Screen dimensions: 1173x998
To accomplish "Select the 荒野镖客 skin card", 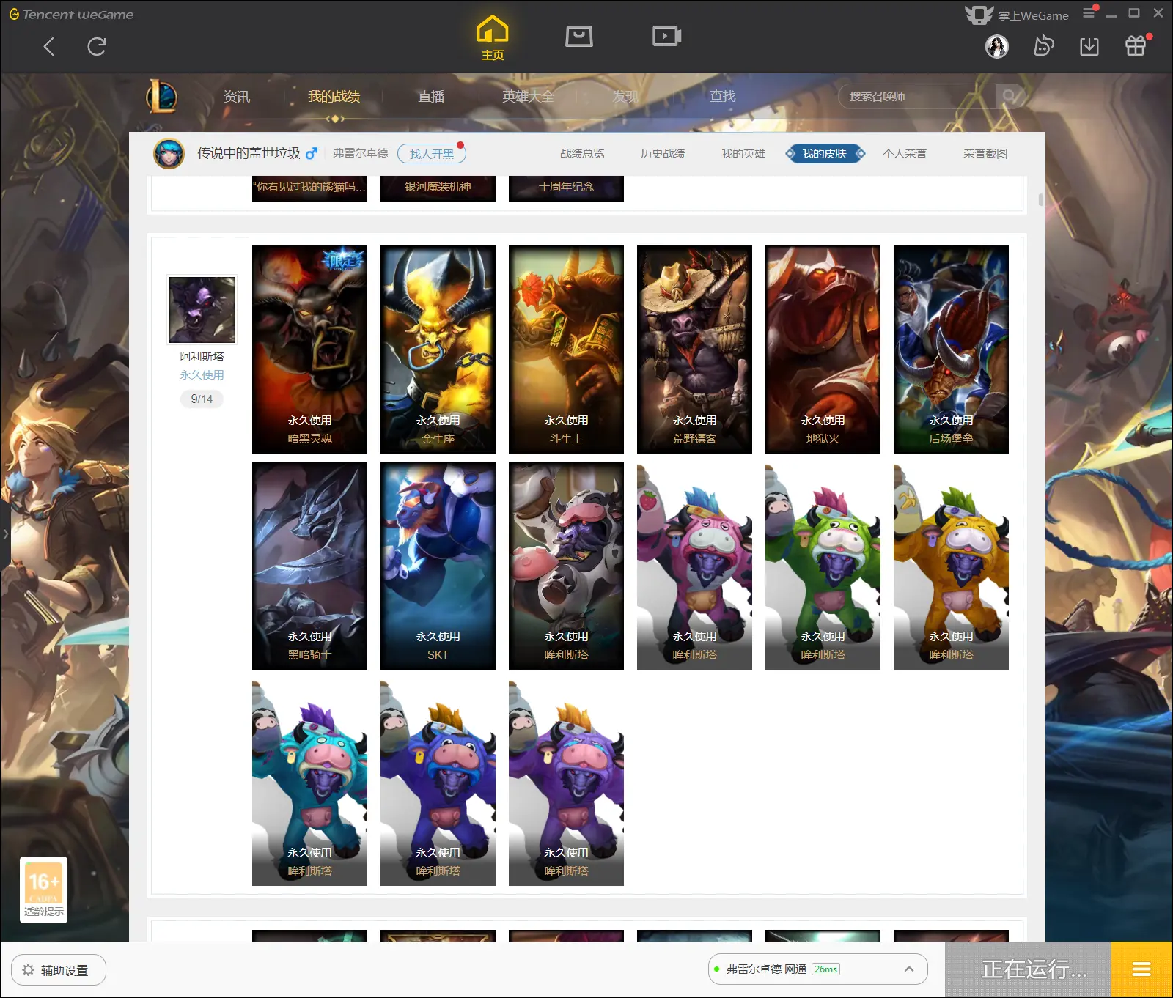I will [694, 350].
